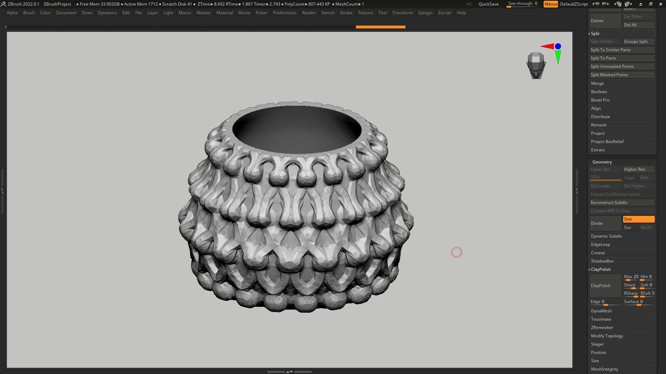
Task: Click the large ClayPolish button
Action: click(605, 286)
